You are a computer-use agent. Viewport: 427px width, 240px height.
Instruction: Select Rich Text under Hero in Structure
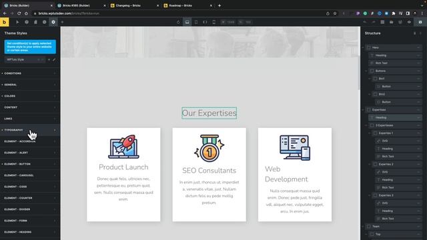tap(395, 63)
